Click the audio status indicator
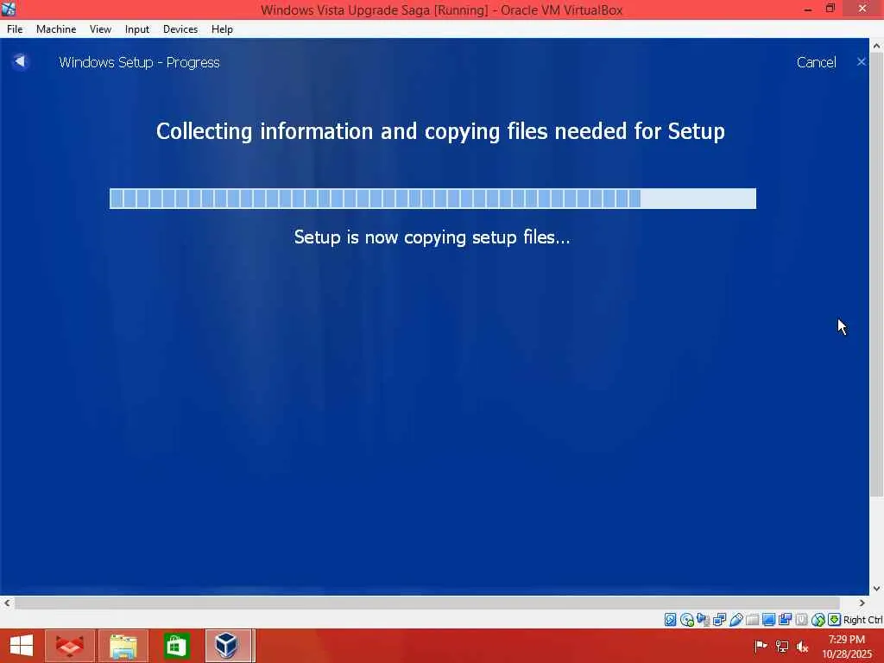 (703, 620)
